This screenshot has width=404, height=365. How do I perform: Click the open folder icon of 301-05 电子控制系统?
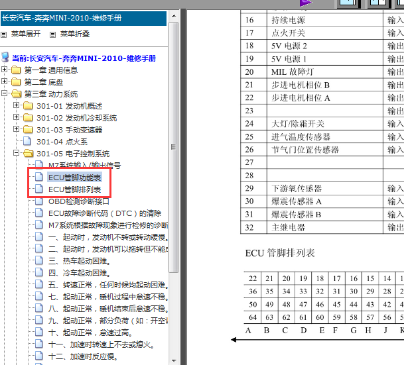pos(29,153)
